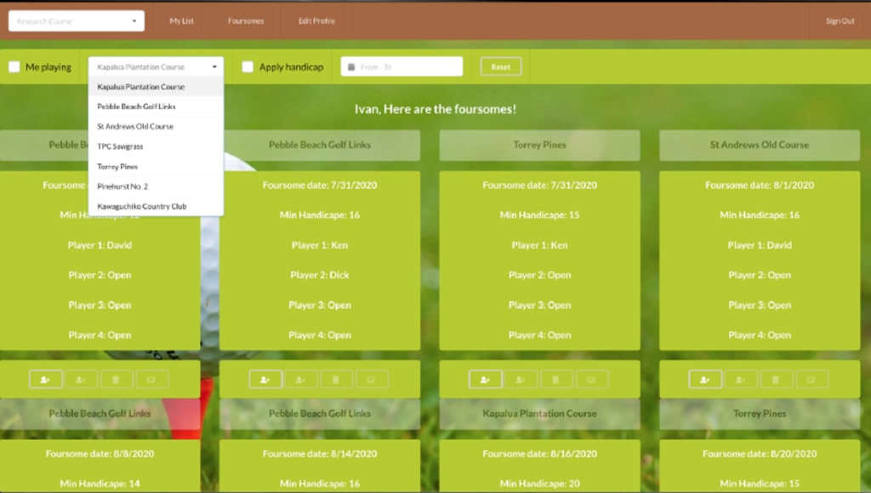Email the Min Handicape 12 foursome with David
Image resolution: width=871 pixels, height=493 pixels.
[x=151, y=380]
